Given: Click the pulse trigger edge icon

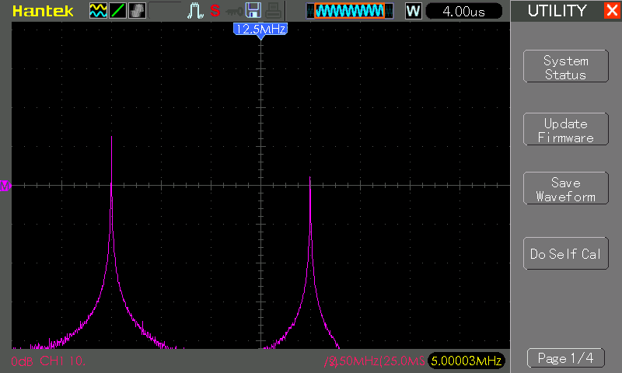Looking at the screenshot, I should (195, 11).
